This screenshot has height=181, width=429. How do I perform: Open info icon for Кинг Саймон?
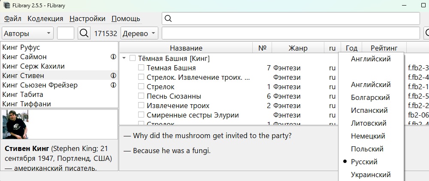point(113,57)
